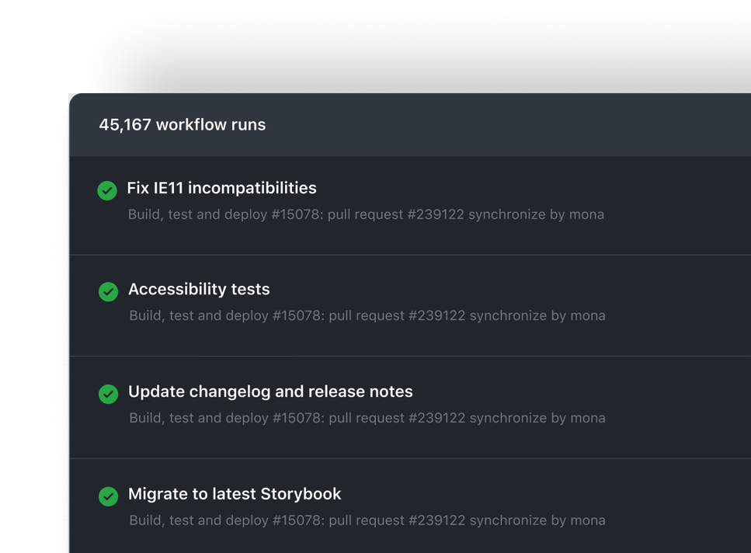Image resolution: width=751 pixels, height=553 pixels.
Task: Click the green check next to Migrate to latest Storybook
Action: click(108, 496)
